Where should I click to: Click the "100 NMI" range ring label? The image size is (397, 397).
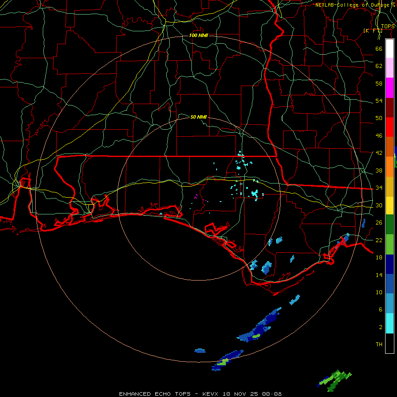[198, 35]
